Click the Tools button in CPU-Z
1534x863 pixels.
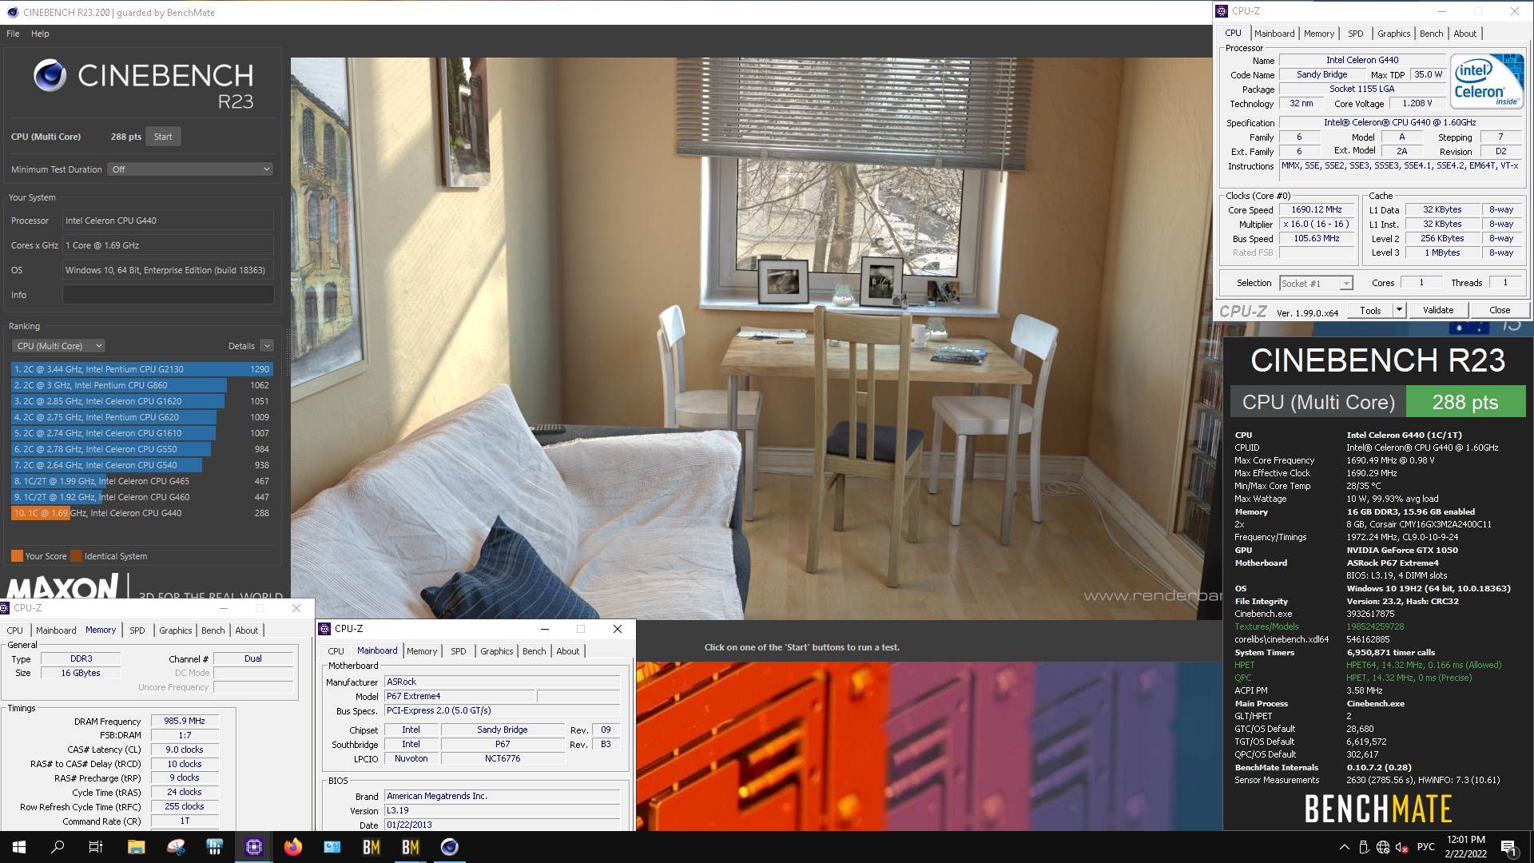[1370, 310]
